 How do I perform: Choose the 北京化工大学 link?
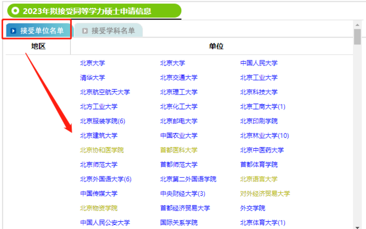pos(179,106)
